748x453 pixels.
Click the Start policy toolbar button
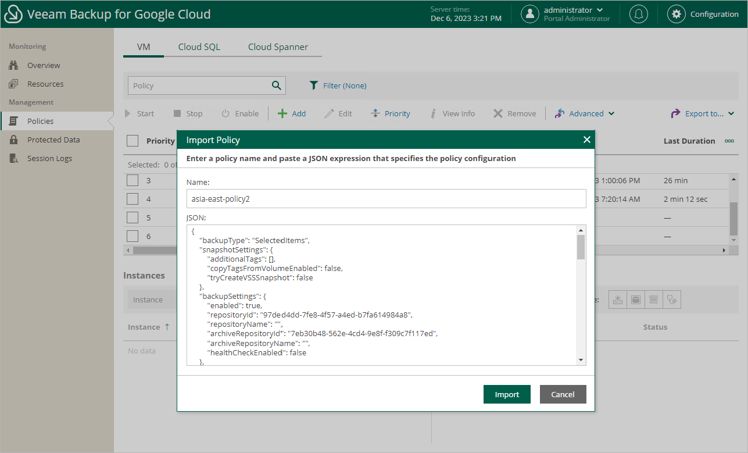click(139, 113)
